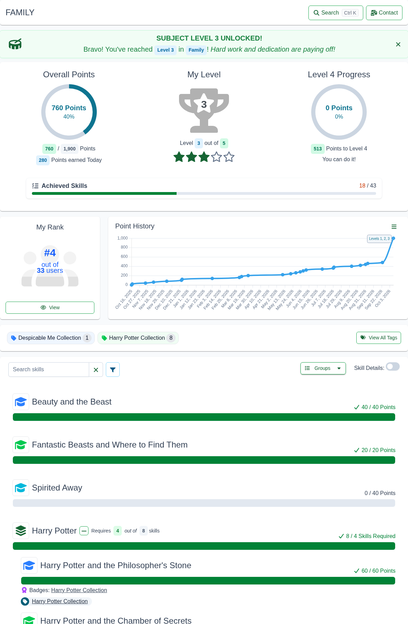Collapse the Harry Potter skill group
The height and width of the screenshot is (624, 408).
[x=84, y=531]
